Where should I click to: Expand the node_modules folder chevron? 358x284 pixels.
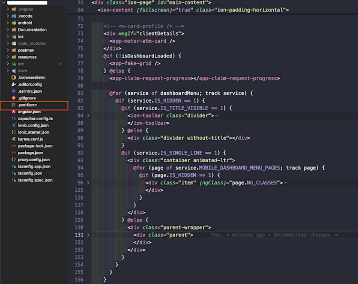coord(8,43)
